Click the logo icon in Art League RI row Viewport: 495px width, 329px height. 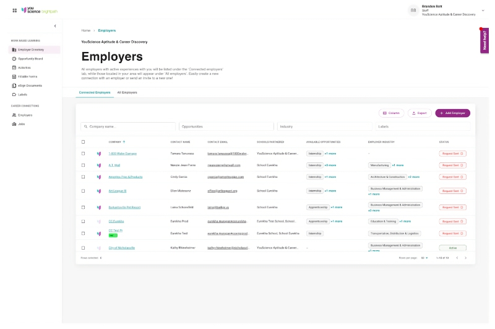(x=99, y=191)
